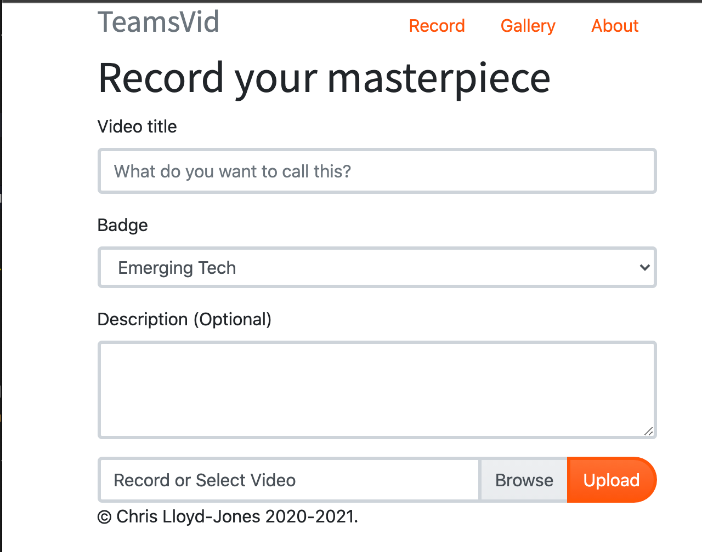This screenshot has width=702, height=552.
Task: Click the dark window strip at left edge
Action: coord(1,276)
